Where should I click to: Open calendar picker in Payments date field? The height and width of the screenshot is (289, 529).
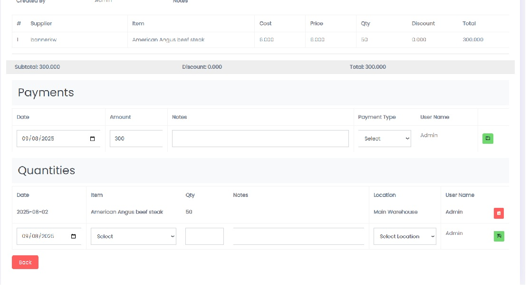click(92, 139)
